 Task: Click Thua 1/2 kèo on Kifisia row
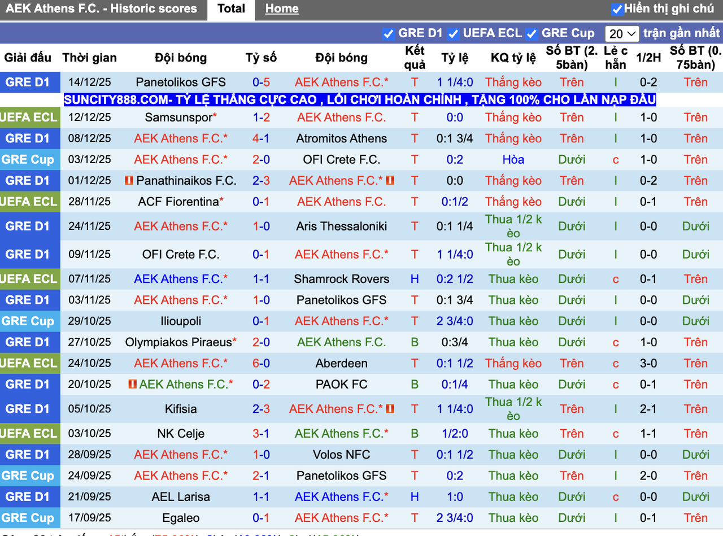[x=513, y=409]
